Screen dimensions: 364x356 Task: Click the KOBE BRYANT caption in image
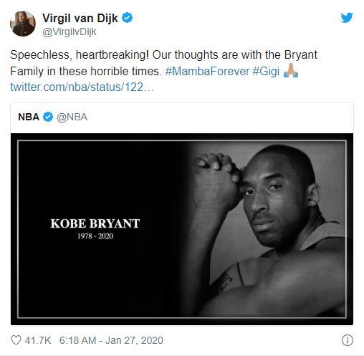[95, 223]
